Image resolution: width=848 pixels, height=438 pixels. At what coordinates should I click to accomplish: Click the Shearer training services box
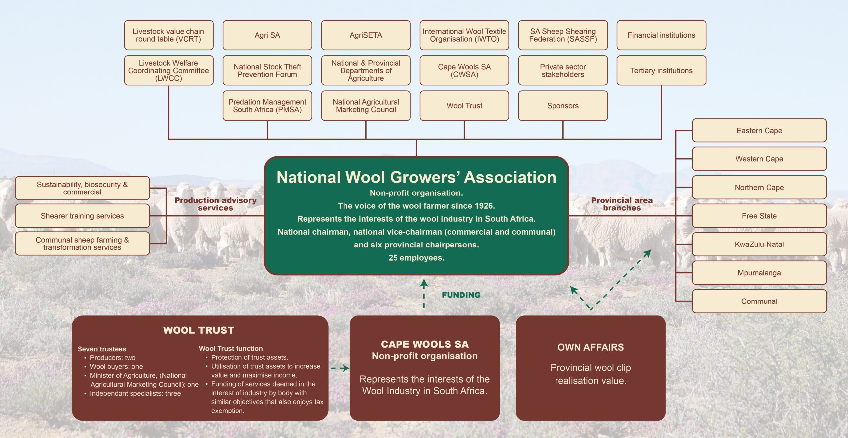coord(82,216)
